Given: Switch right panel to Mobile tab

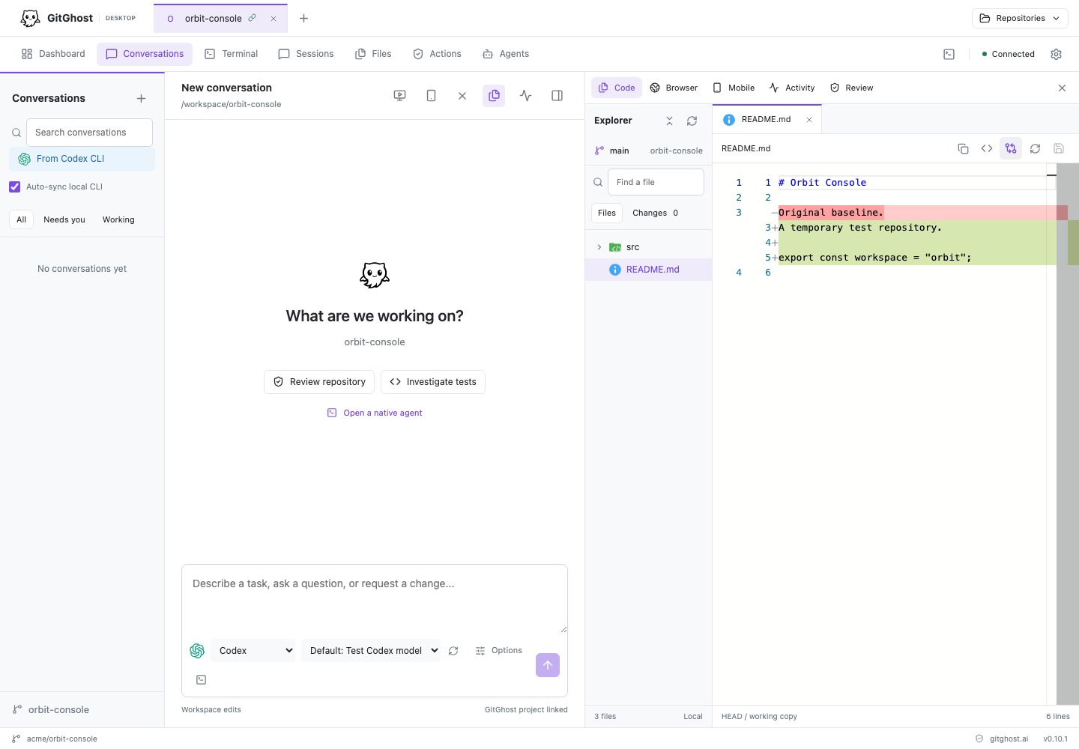Looking at the screenshot, I should tap(734, 88).
